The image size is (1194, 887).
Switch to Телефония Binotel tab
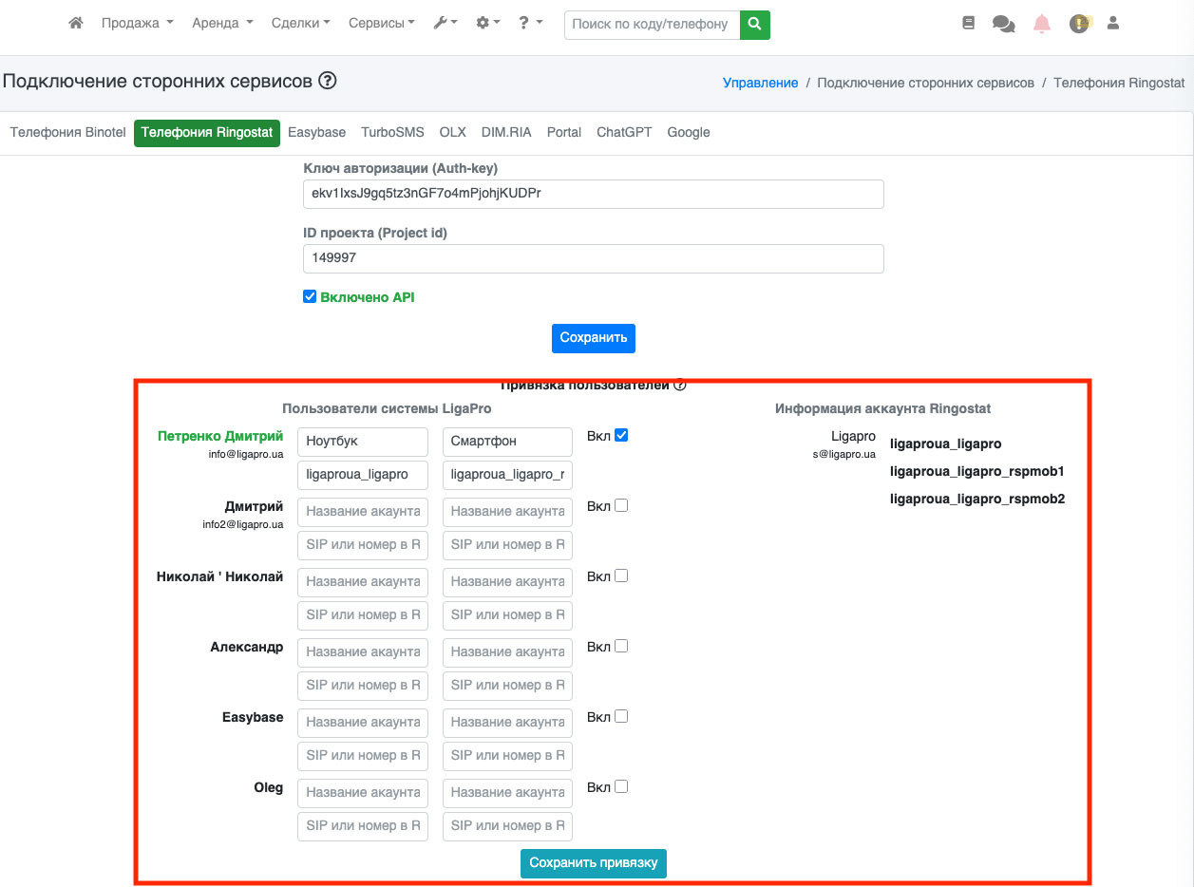click(x=67, y=132)
